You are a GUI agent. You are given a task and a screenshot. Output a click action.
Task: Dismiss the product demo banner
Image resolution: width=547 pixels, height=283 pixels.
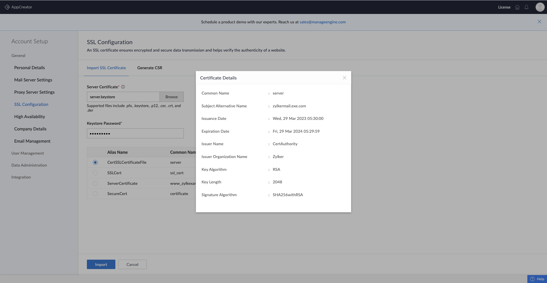(539, 22)
